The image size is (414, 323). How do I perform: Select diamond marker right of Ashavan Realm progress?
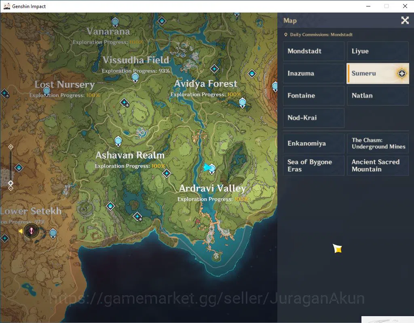click(167, 173)
